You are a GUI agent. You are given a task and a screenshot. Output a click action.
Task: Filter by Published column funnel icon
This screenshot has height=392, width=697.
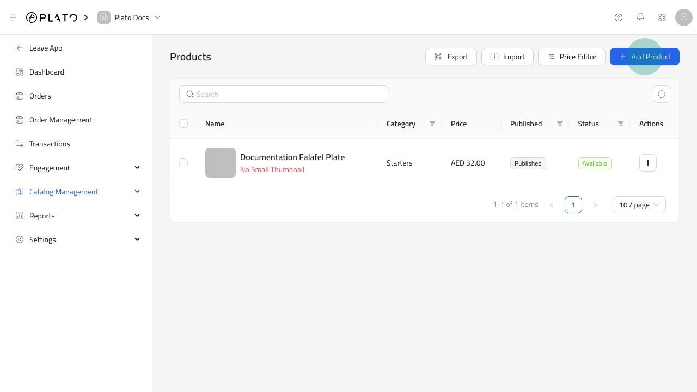[560, 124]
